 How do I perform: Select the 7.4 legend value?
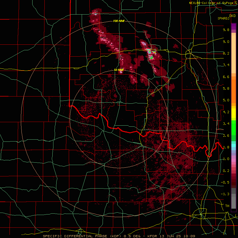pos(226,65)
